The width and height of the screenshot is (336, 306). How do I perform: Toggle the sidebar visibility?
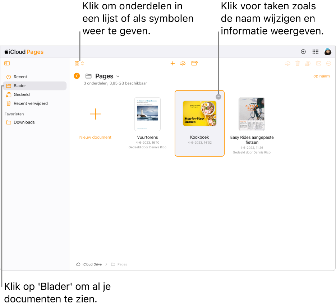pyautogui.click(x=7, y=63)
